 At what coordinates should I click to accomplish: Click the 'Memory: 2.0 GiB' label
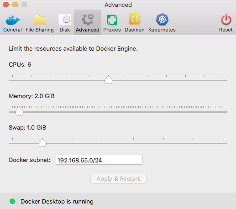pyautogui.click(x=31, y=96)
